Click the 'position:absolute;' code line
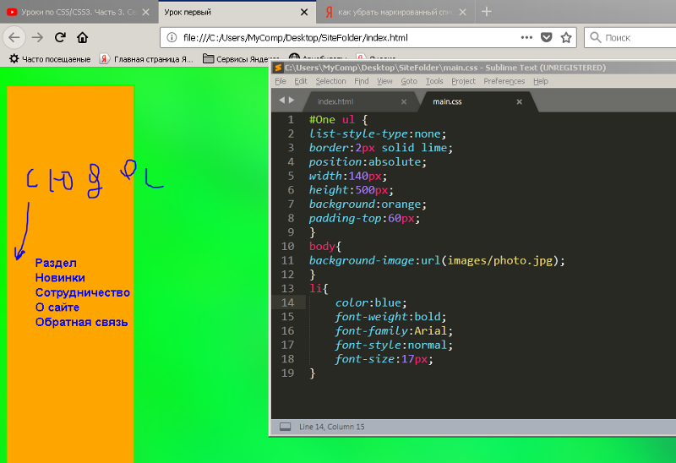676x463 pixels. point(368,162)
